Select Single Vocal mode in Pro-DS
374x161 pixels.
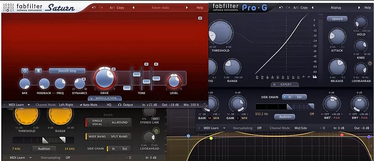(97, 122)
